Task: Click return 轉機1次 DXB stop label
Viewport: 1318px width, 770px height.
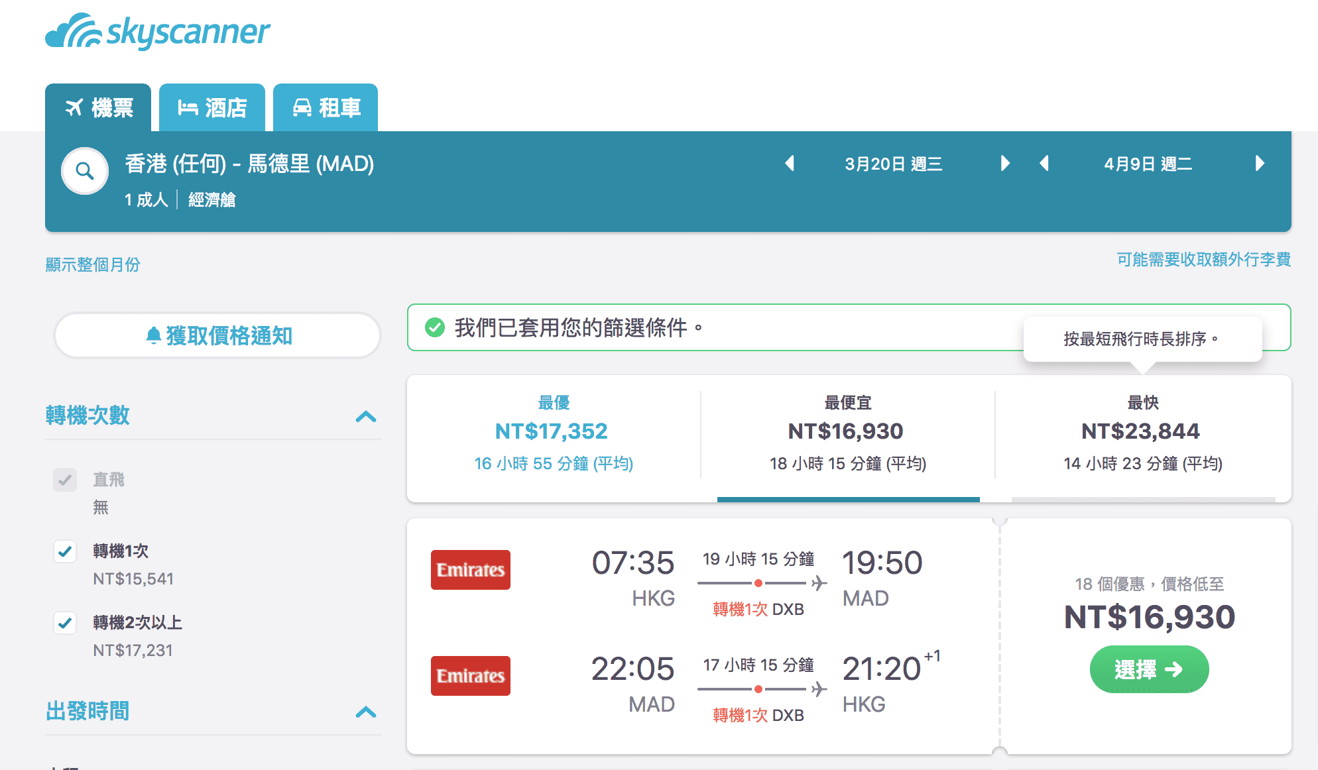Action: (x=758, y=715)
